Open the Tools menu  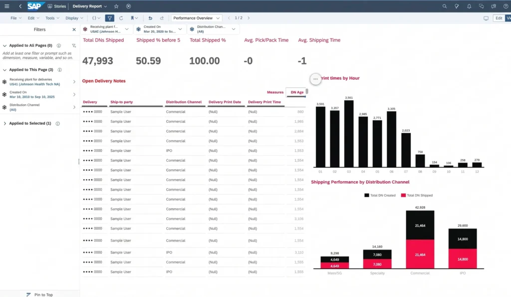[x=52, y=18]
